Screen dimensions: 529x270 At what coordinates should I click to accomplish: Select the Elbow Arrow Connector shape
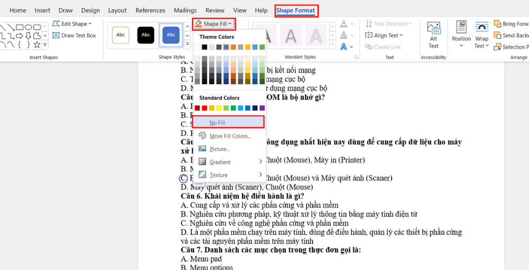pyautogui.click(x=11, y=35)
